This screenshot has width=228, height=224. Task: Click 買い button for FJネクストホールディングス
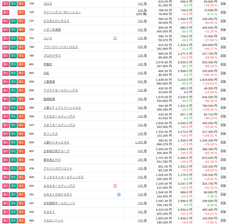pos(6,177)
